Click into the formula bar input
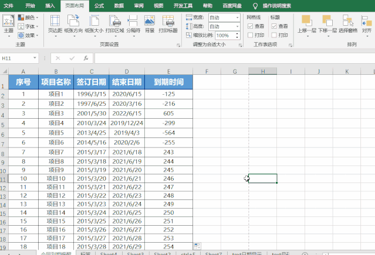The width and height of the screenshot is (375, 255). [234, 58]
